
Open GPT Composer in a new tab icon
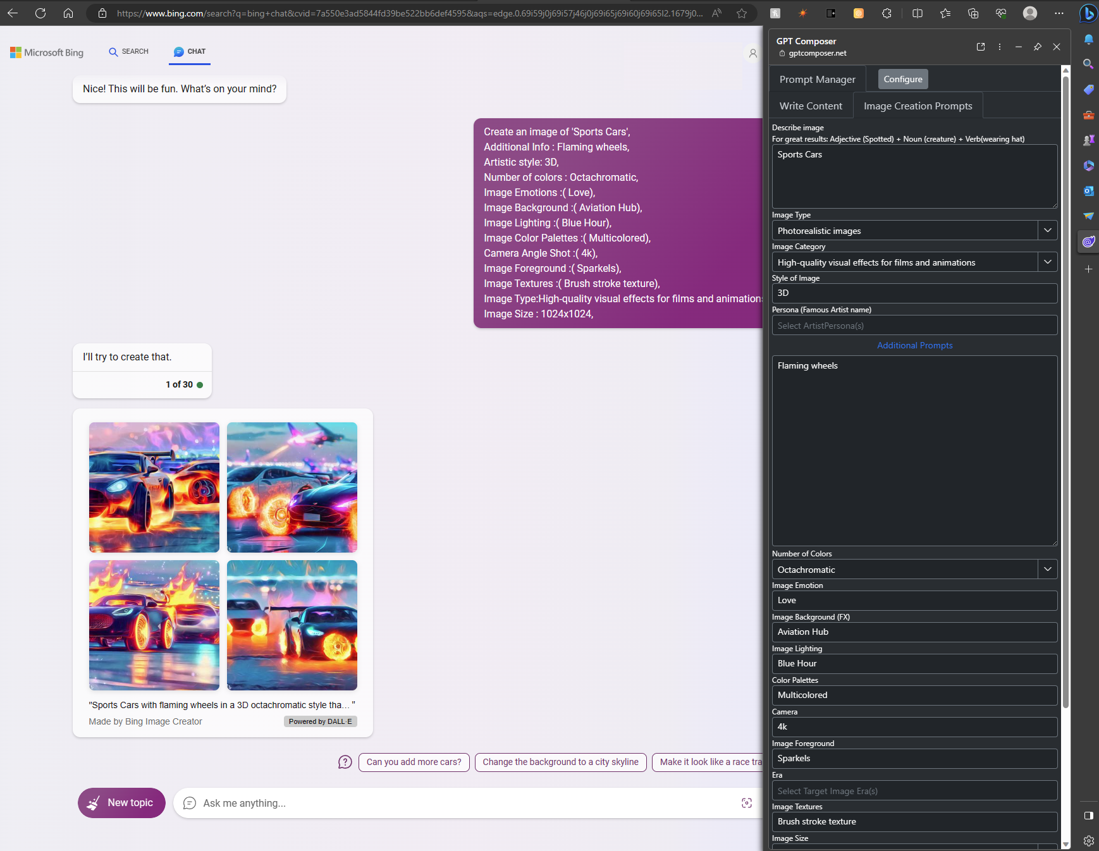pos(981,47)
